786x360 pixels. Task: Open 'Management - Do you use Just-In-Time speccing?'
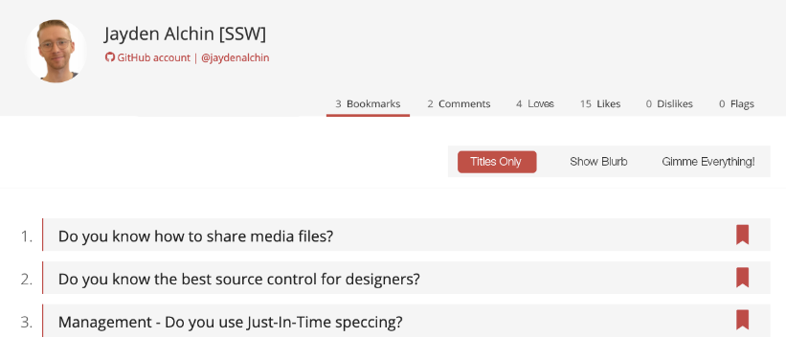click(230, 322)
